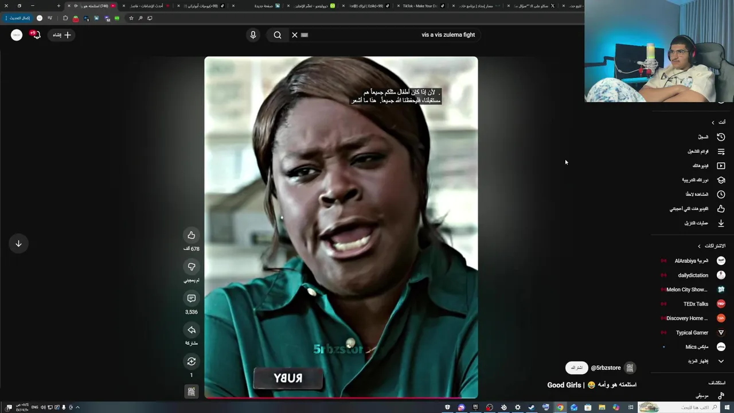
Task: Click the Good Girls Short title
Action: (592, 385)
